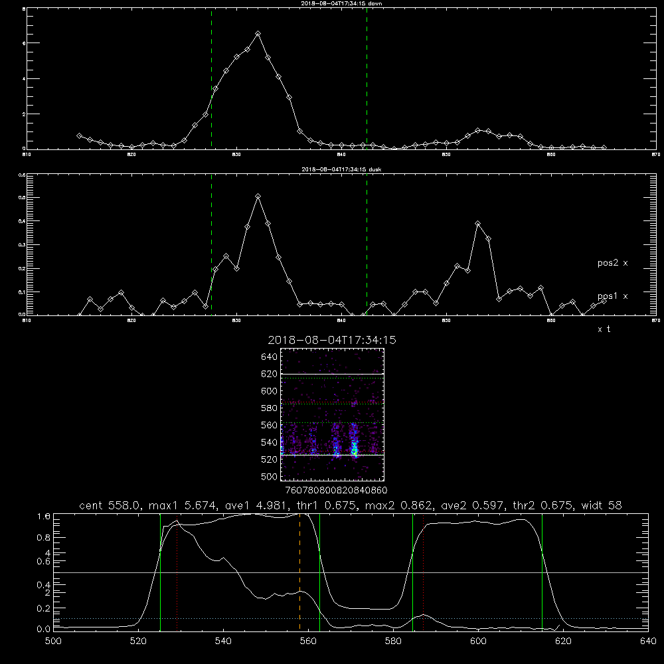Viewport: 664px width, 664px height.
Task: Click the green vertical line at 615 in the bottom plot
Action: (542, 572)
